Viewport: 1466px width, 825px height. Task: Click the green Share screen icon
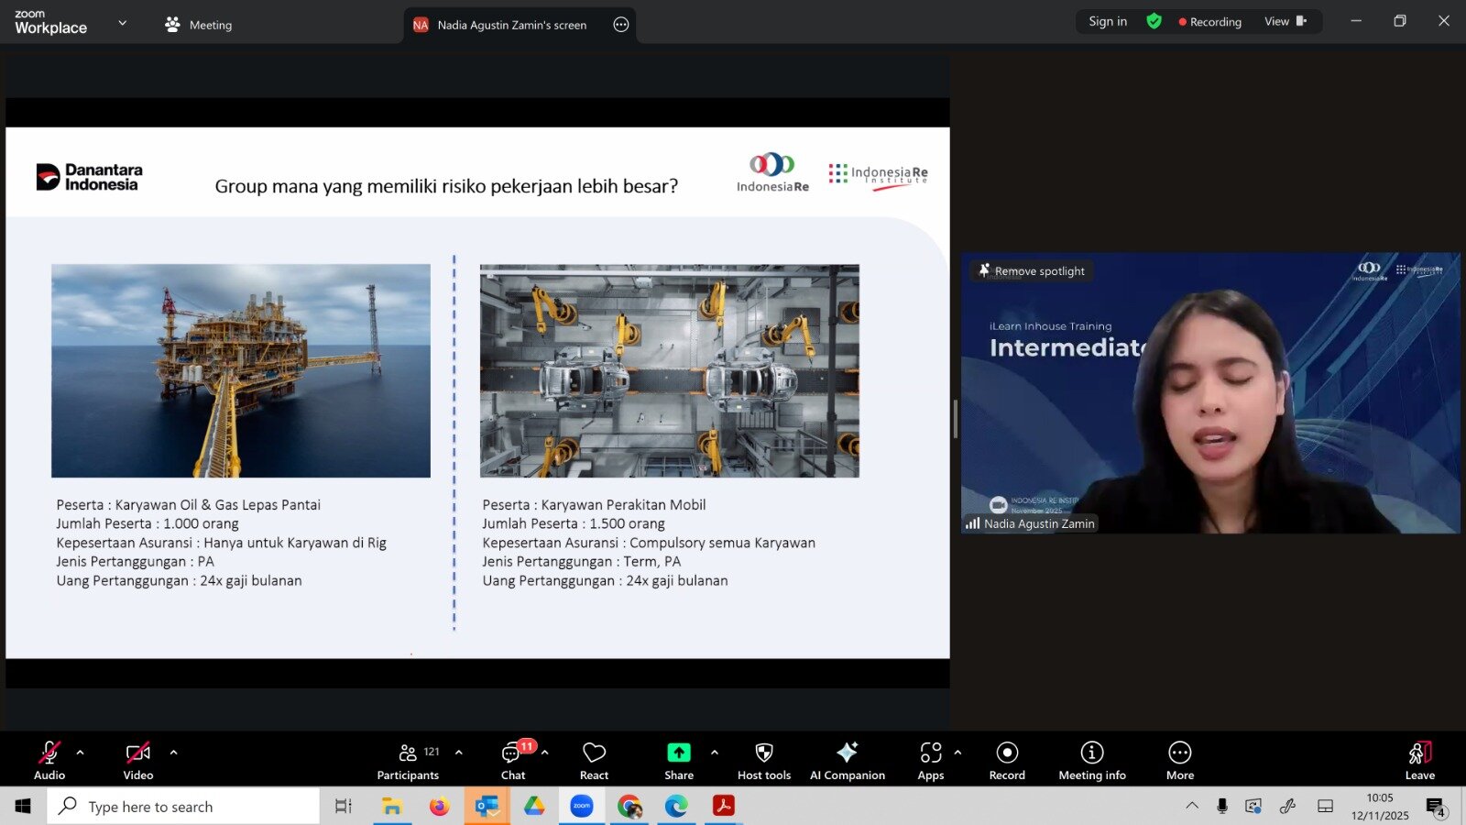(678, 753)
